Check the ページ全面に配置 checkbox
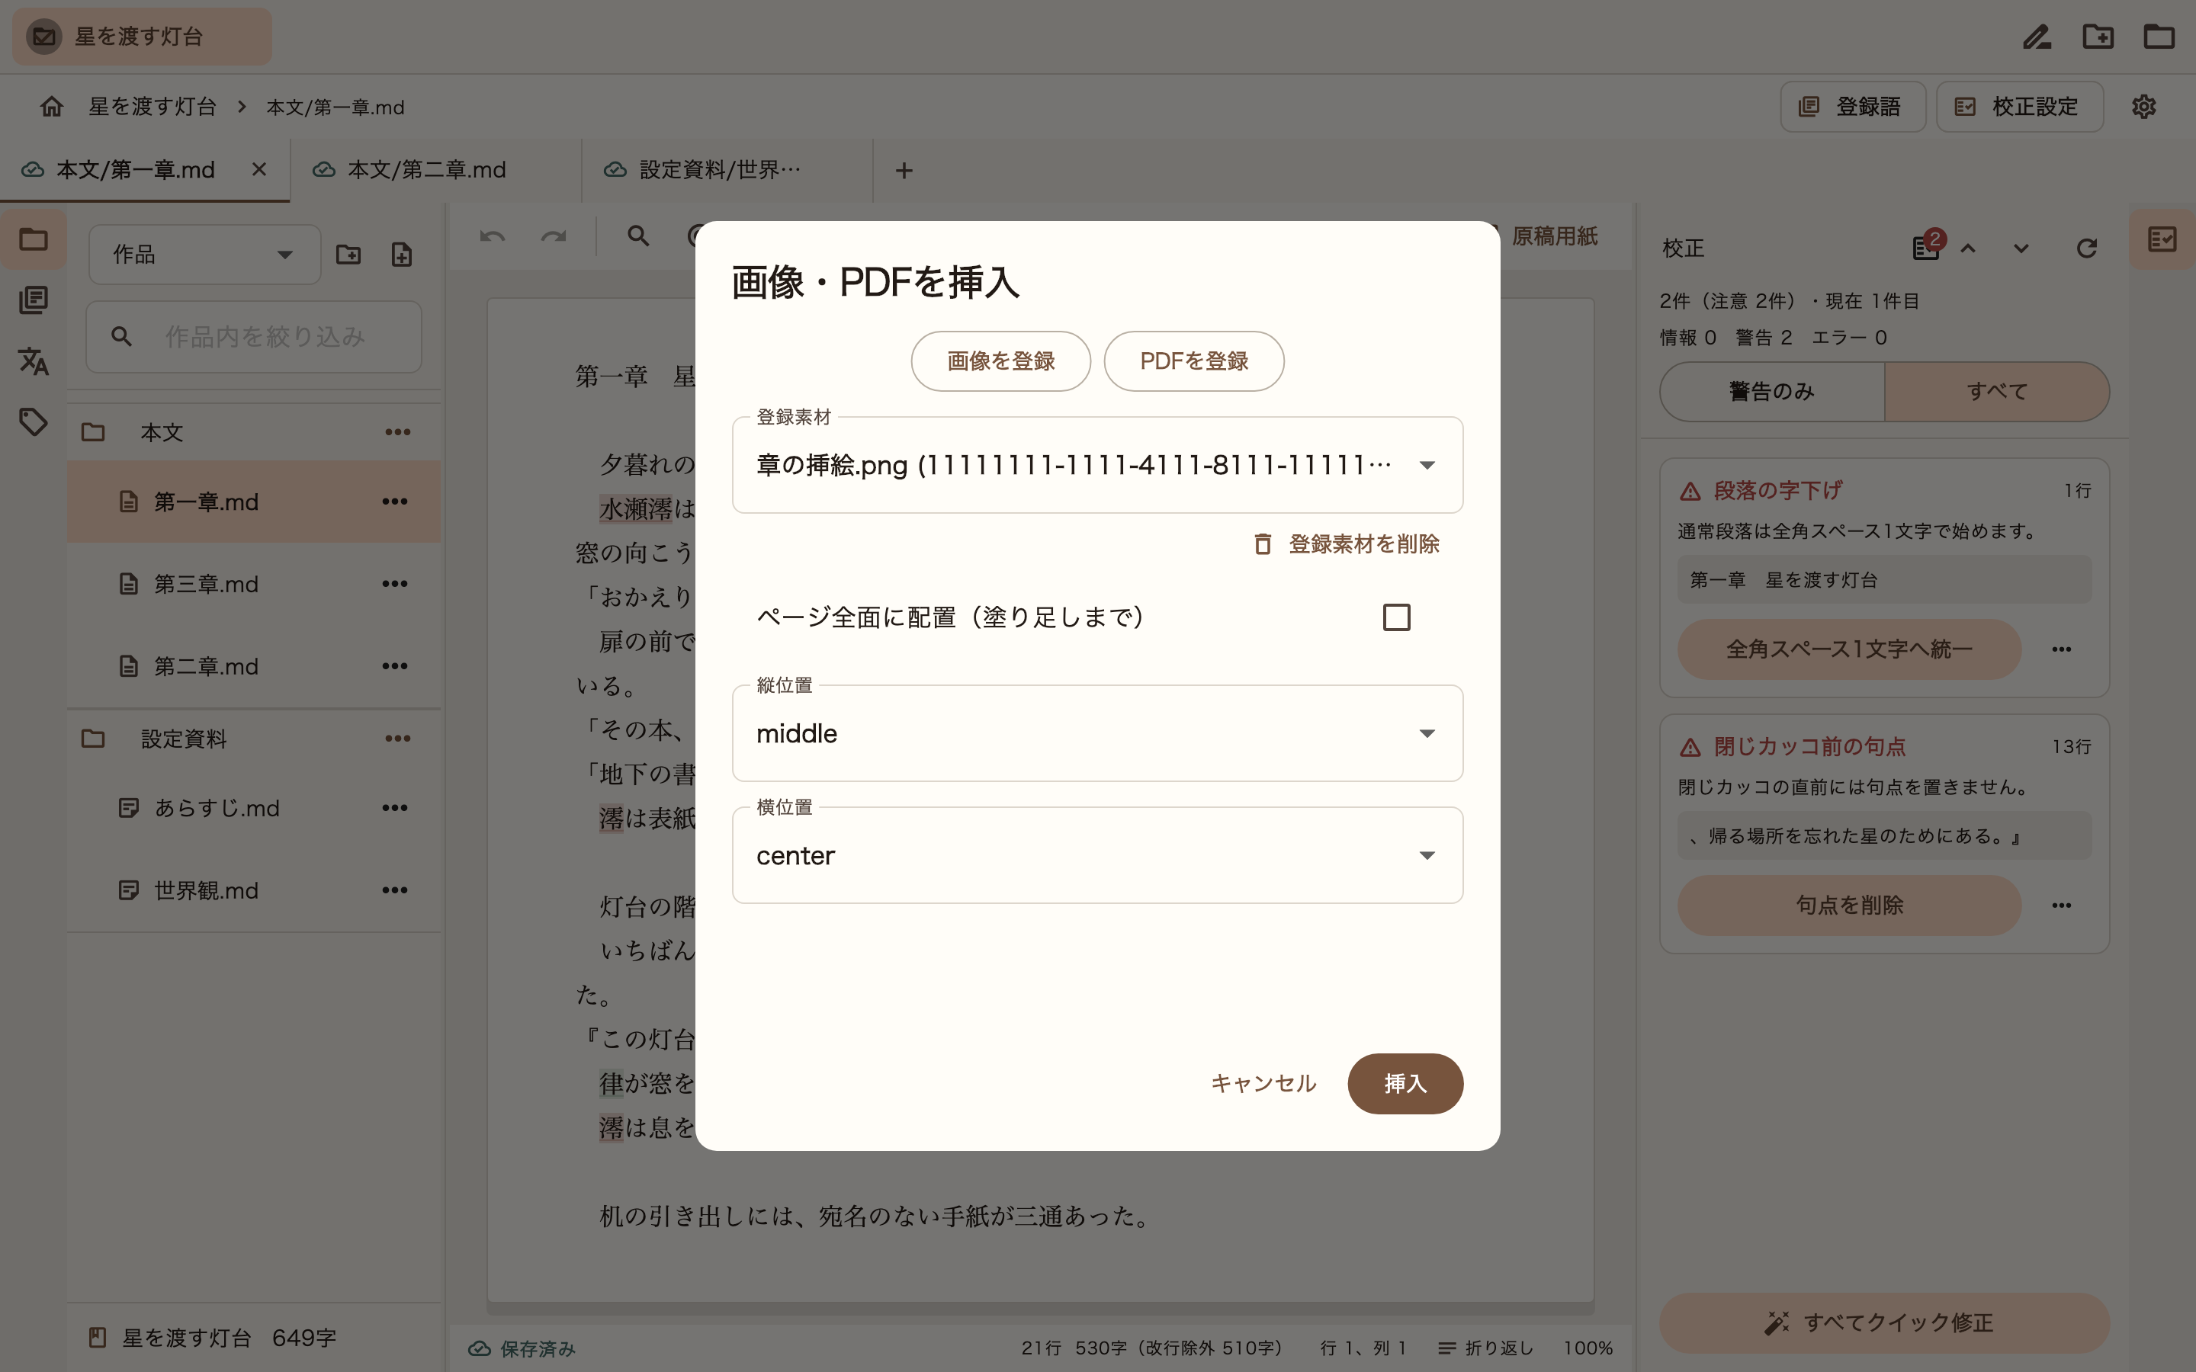The image size is (2196, 1372). (1395, 617)
